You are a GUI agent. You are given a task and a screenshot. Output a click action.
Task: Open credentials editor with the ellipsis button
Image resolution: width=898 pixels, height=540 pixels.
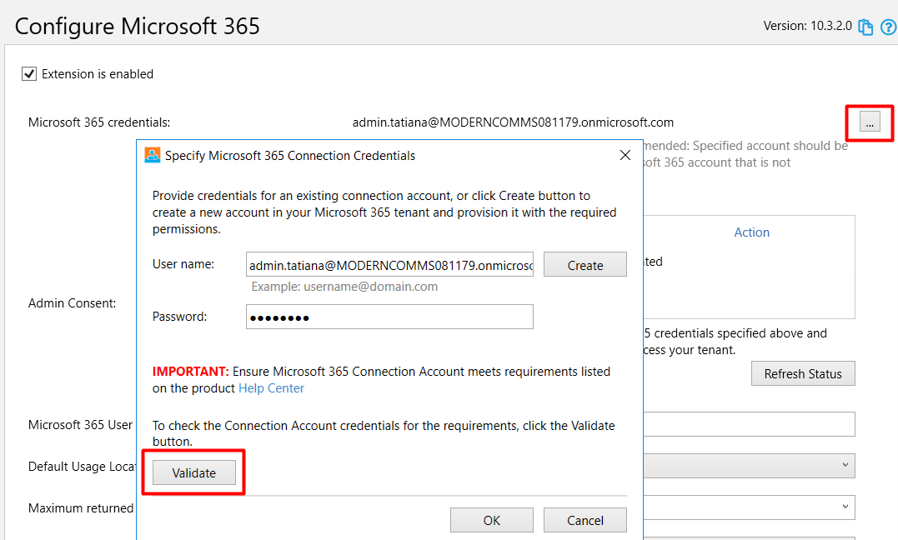coord(870,122)
